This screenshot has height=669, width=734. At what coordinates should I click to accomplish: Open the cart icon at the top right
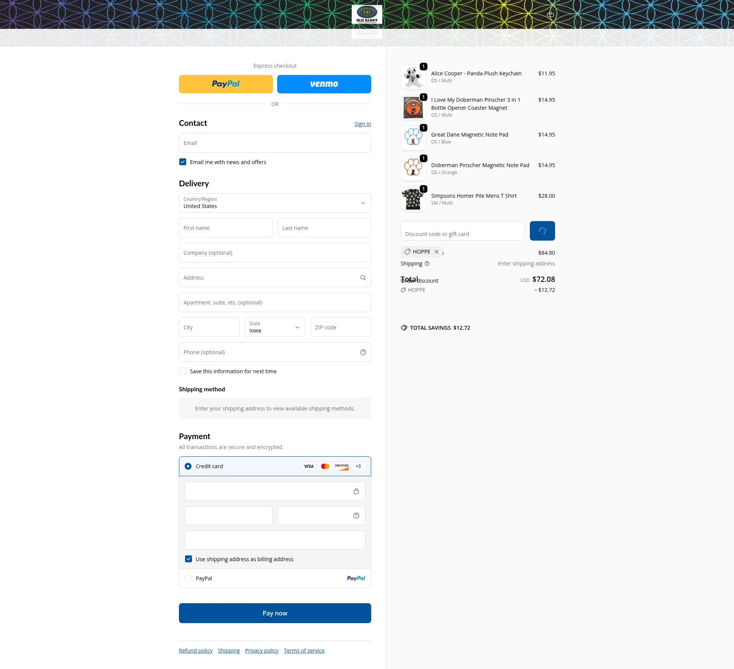coord(550,15)
